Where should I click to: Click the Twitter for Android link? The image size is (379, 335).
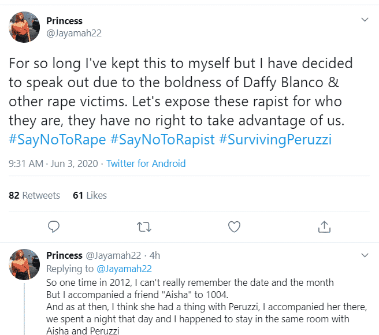click(x=146, y=163)
